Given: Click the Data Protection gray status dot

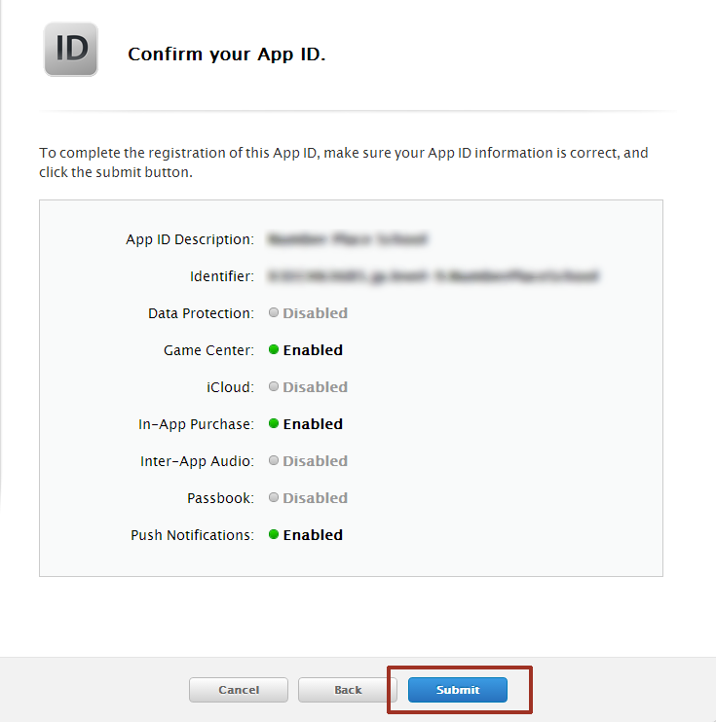Looking at the screenshot, I should point(274,312).
